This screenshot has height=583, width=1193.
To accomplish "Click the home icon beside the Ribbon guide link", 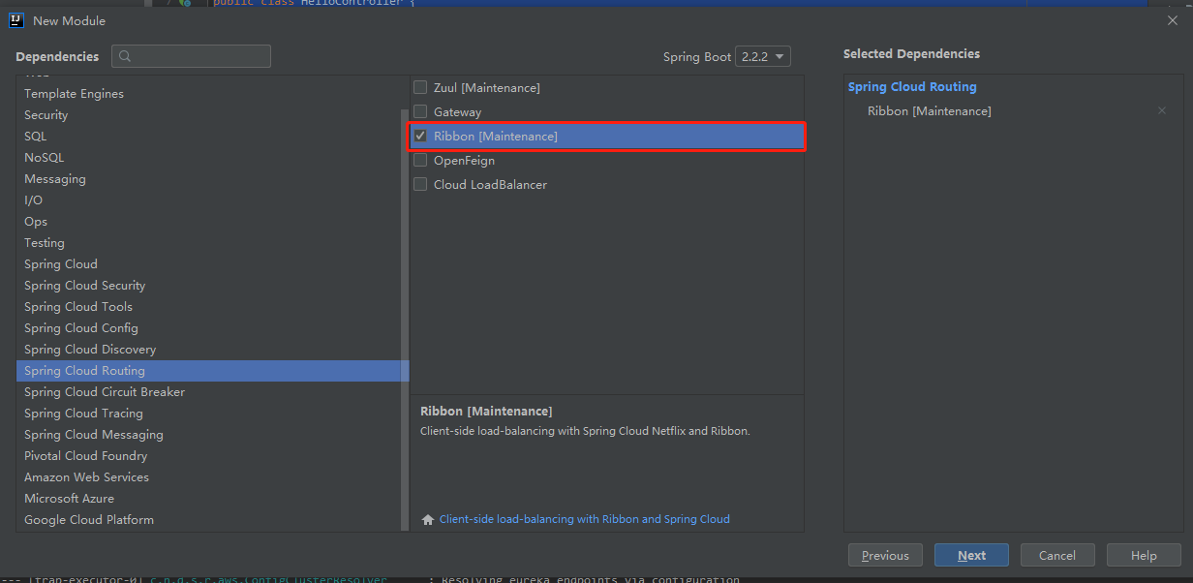I will tap(428, 520).
